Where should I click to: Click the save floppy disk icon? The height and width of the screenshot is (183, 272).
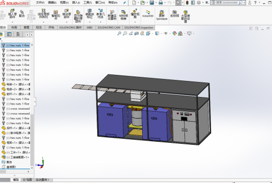152,3
